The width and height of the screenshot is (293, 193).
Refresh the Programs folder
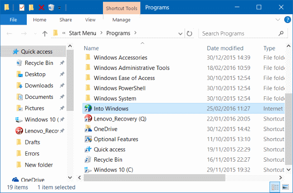coord(189,33)
